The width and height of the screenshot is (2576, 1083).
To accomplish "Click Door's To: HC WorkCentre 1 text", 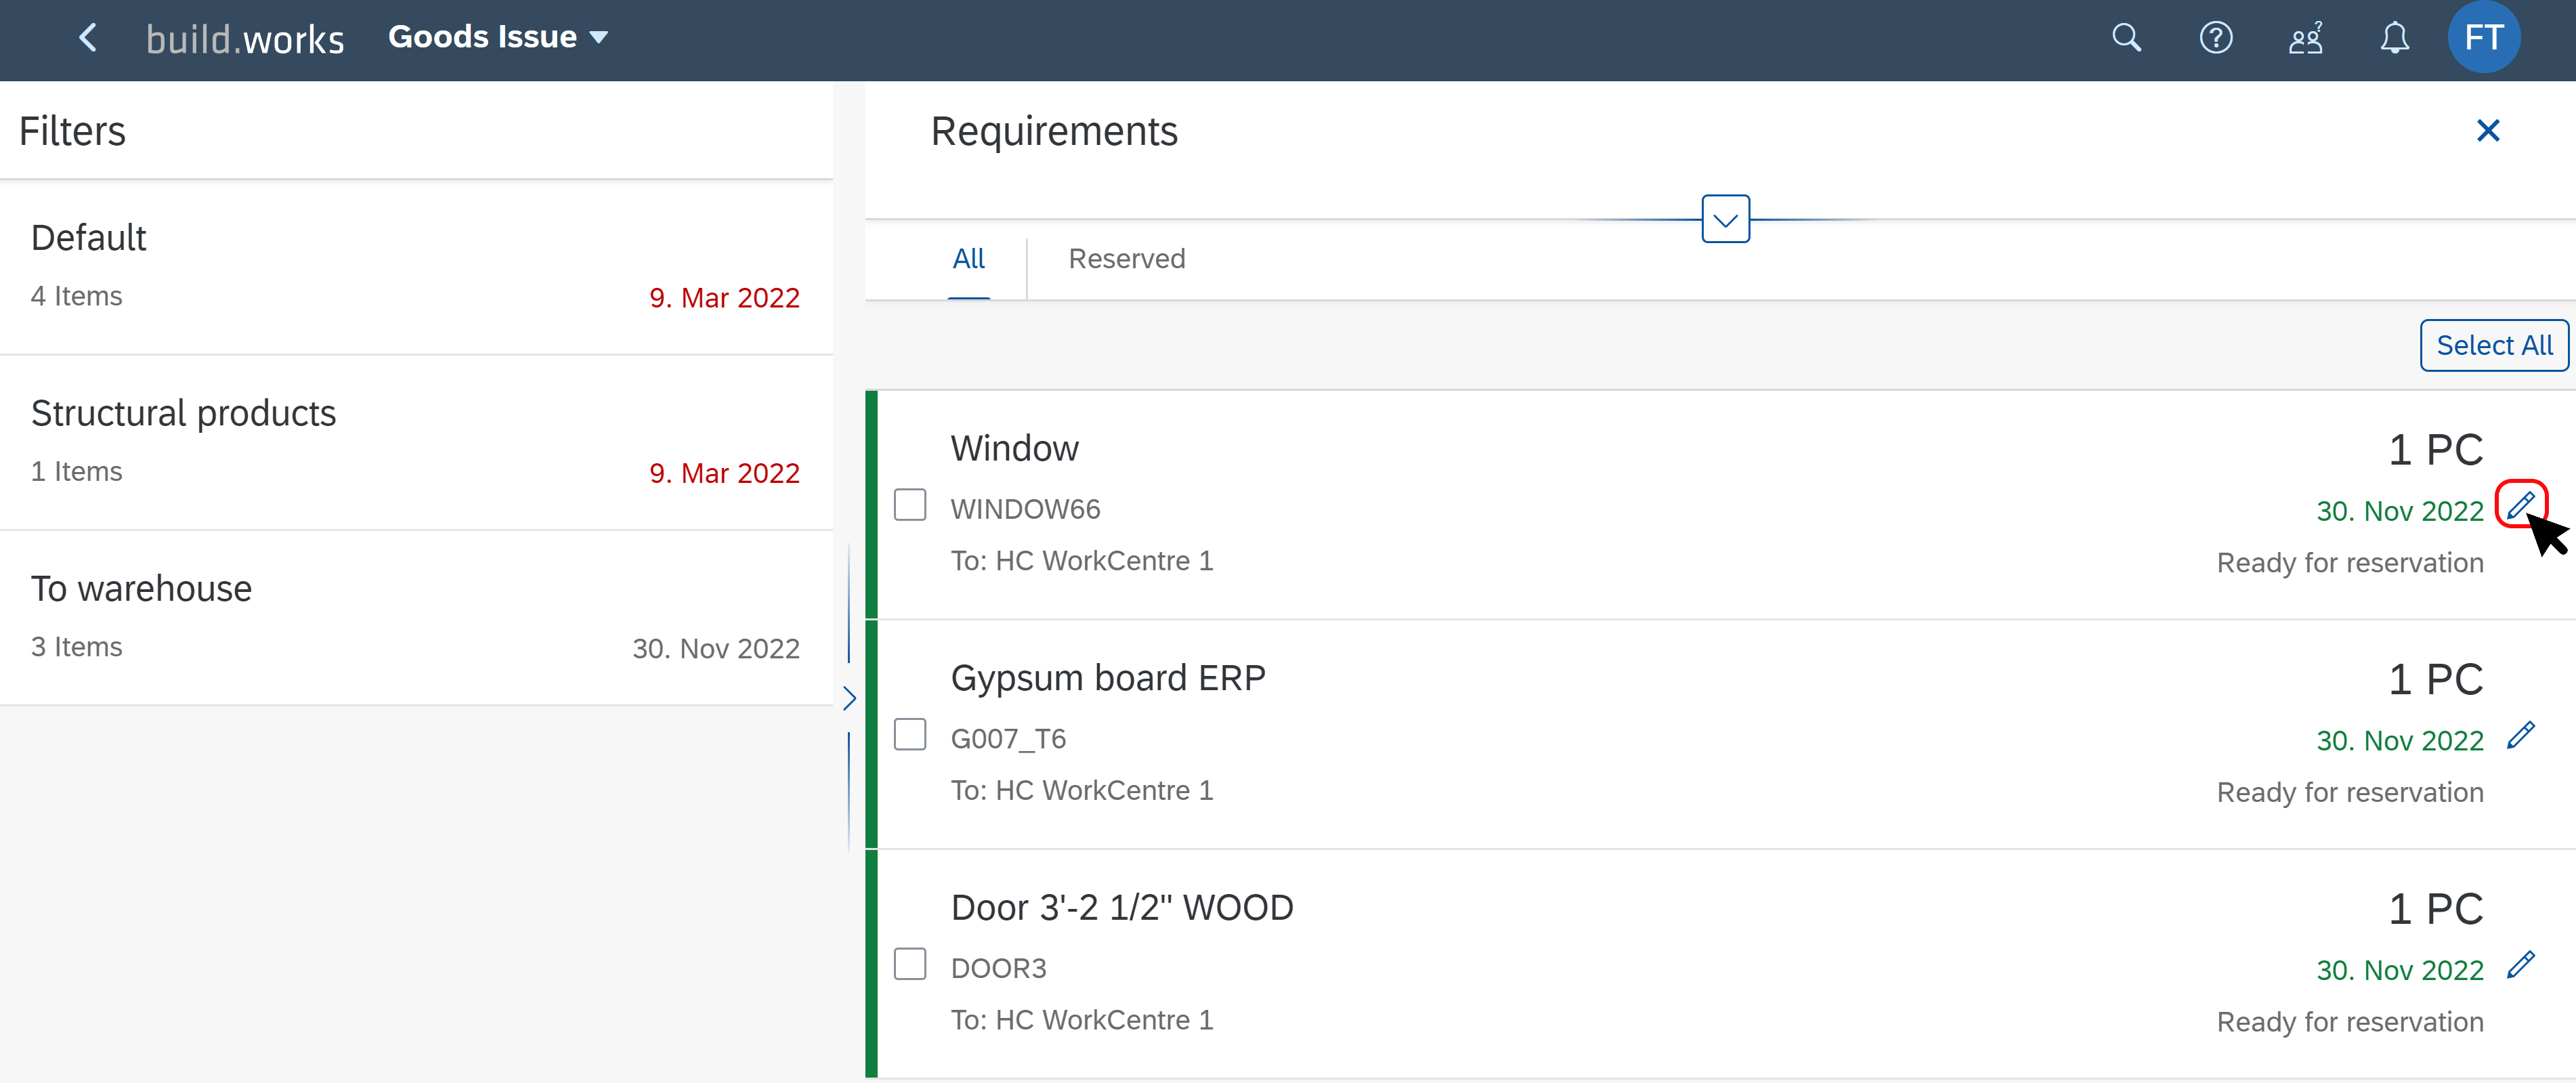I will pos(1082,1021).
